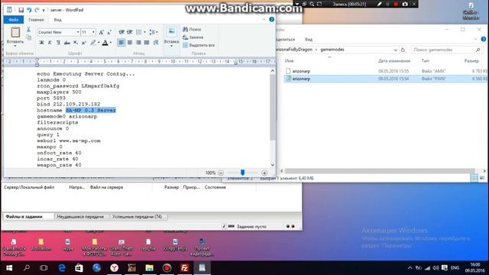Open Windows Start menu
This screenshot has height=275, width=489.
point(9,268)
